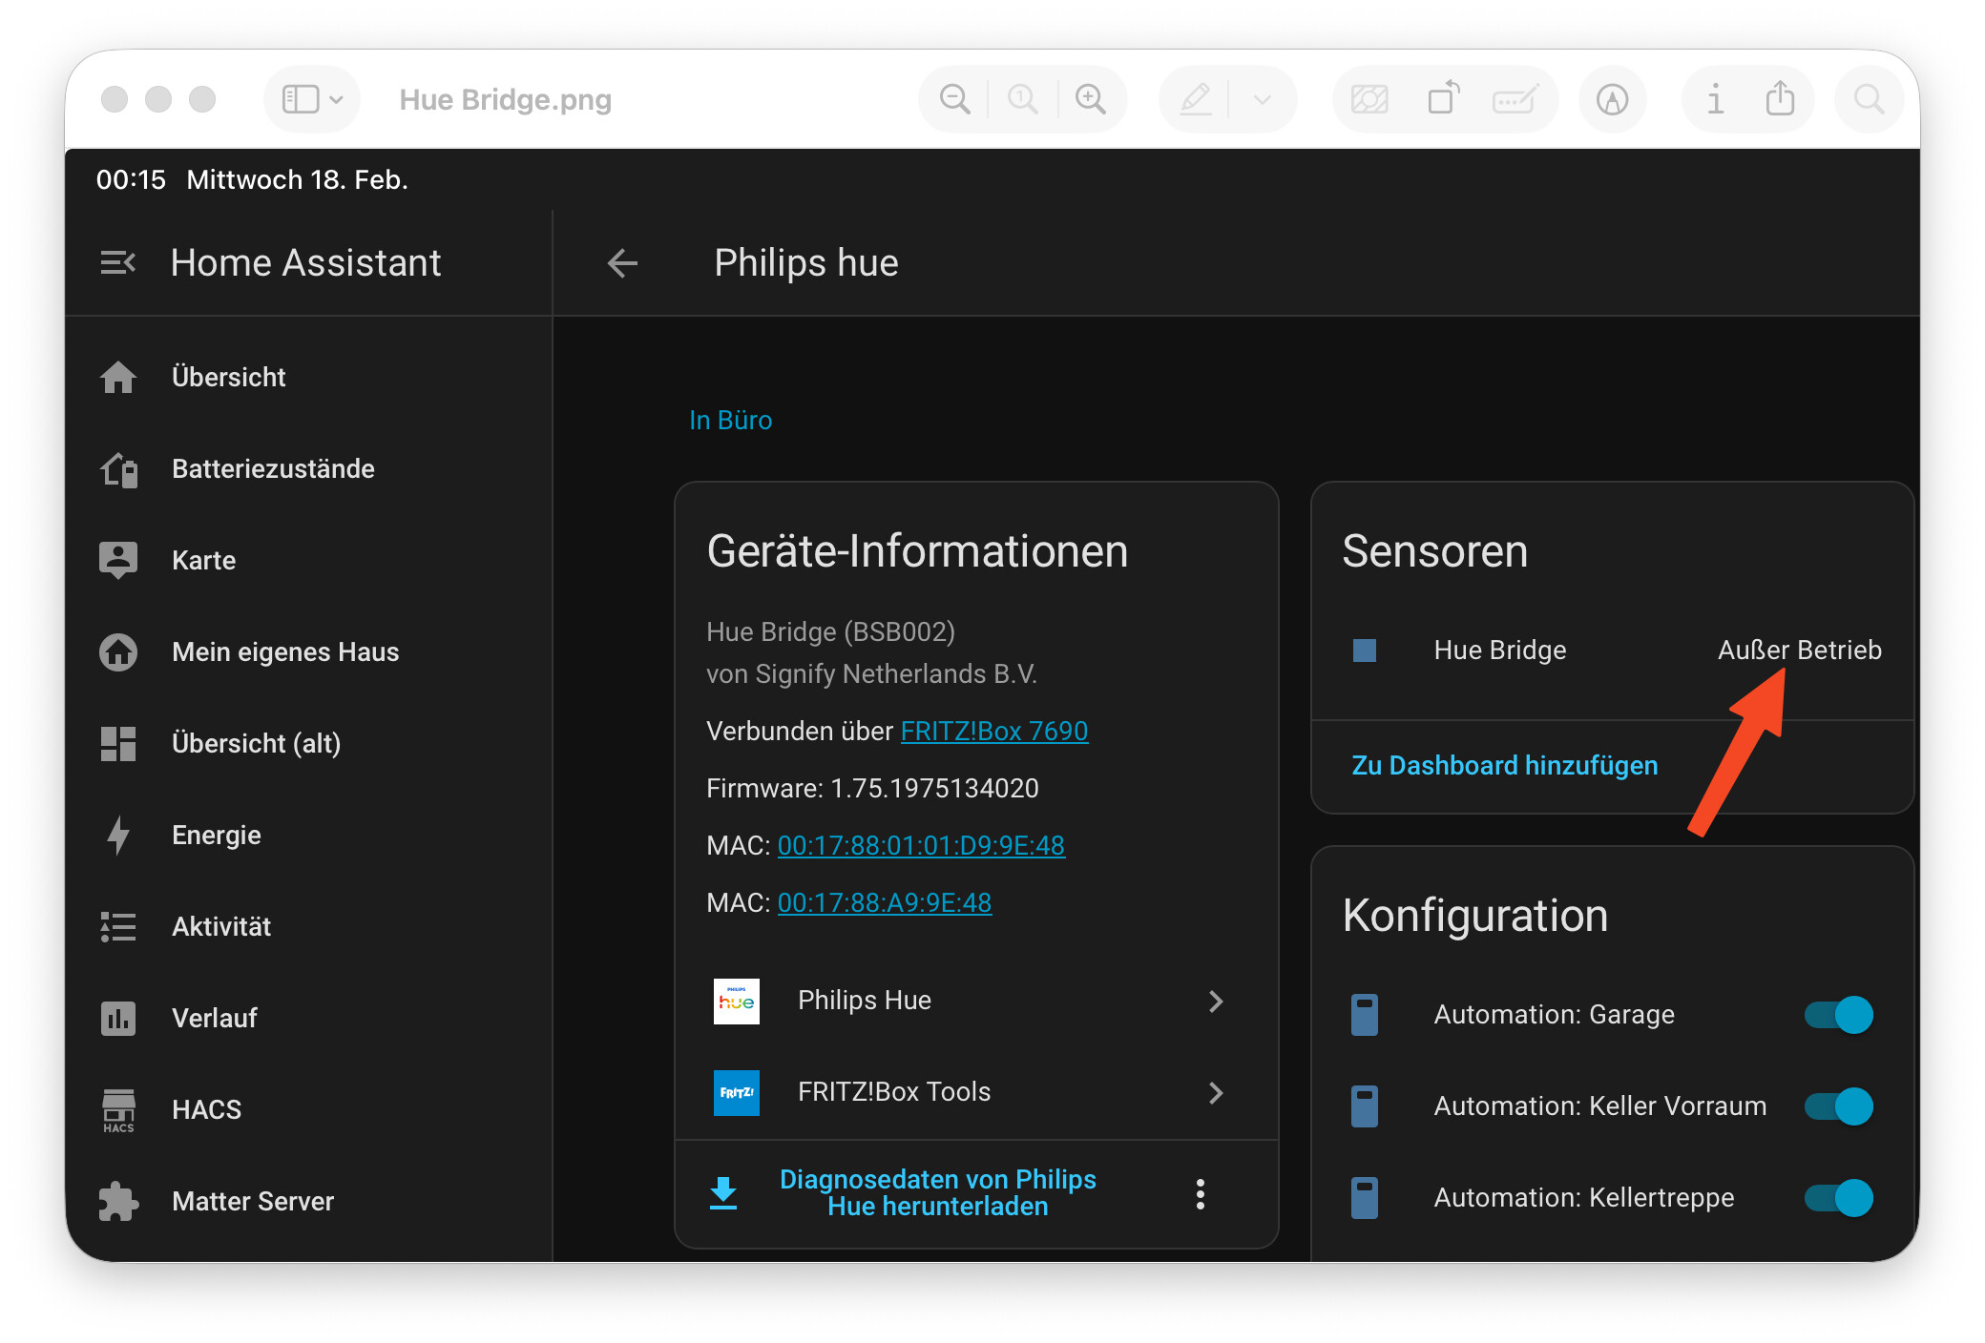Turn off Automation: Keller Vorraum switch

(1838, 1106)
